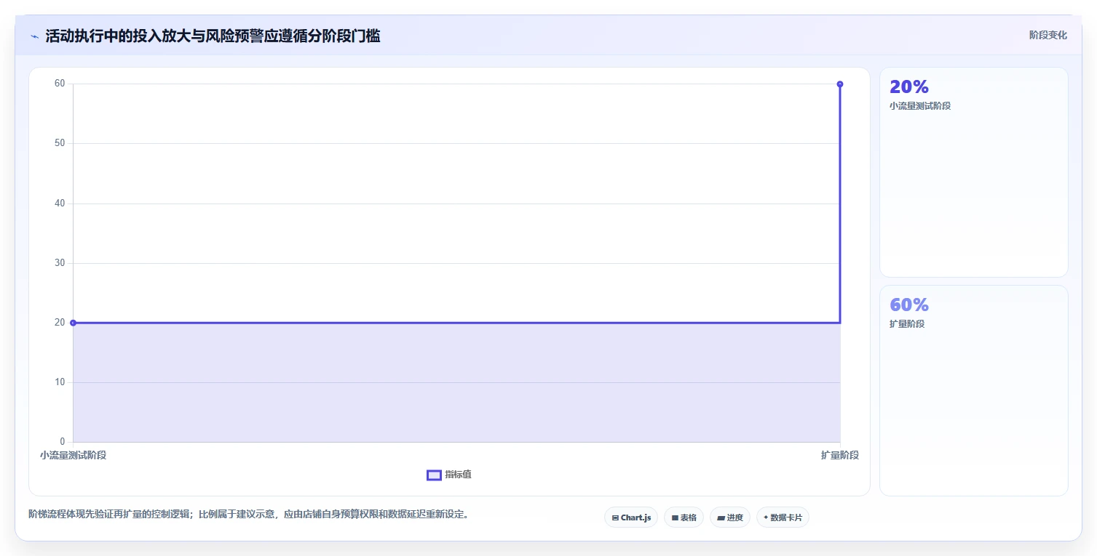Viewport: 1097px width, 556px height.
Task: Click the 20% value in the first card
Action: (x=909, y=86)
